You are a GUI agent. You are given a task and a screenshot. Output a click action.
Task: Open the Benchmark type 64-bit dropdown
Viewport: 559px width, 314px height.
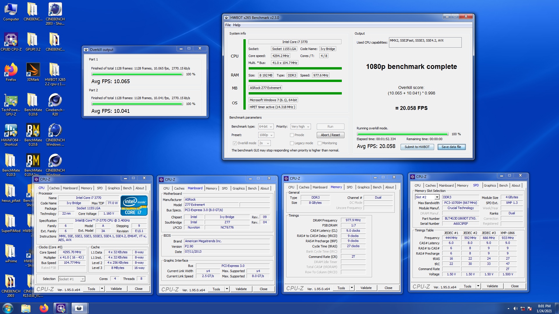click(x=266, y=126)
